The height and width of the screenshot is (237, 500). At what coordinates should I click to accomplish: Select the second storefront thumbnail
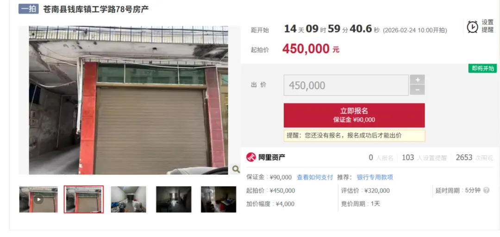tap(83, 200)
